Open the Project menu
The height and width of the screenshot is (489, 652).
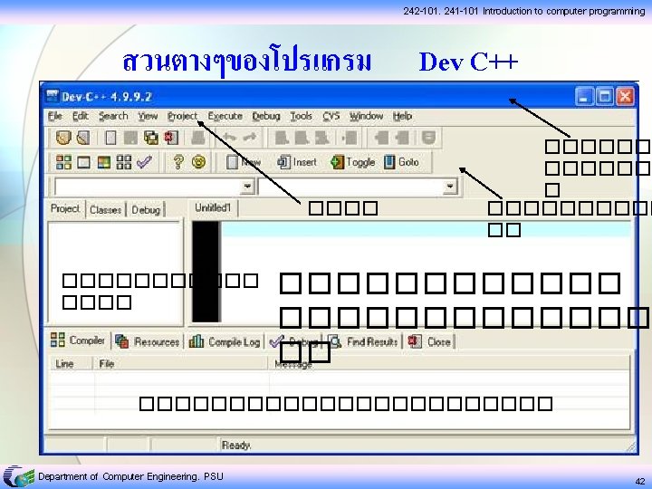182,116
